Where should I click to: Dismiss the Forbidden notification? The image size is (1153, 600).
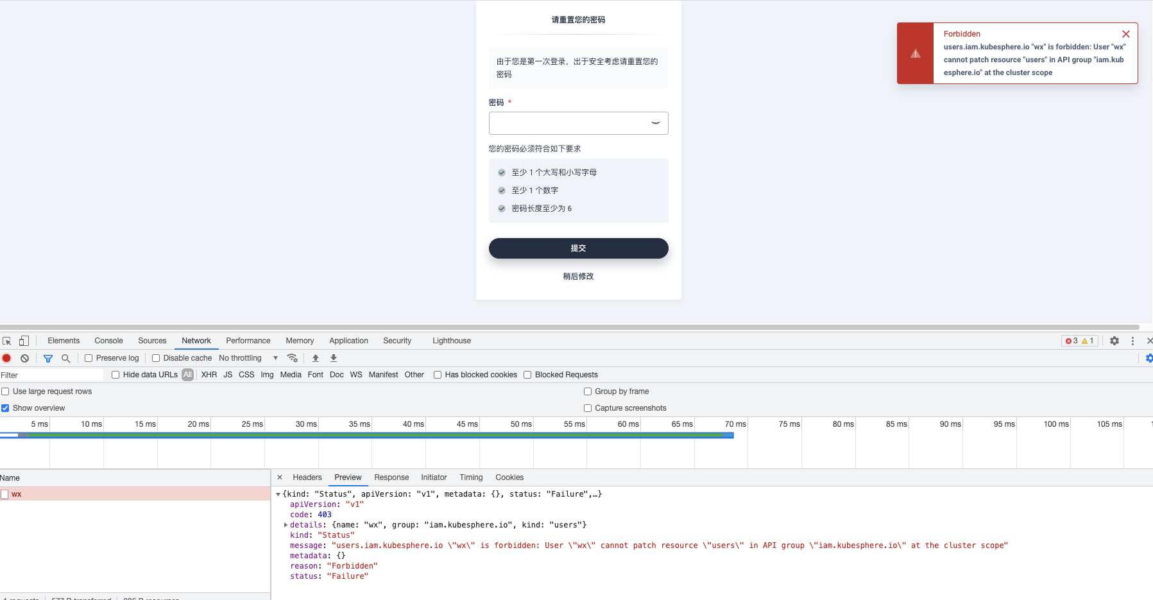1126,34
